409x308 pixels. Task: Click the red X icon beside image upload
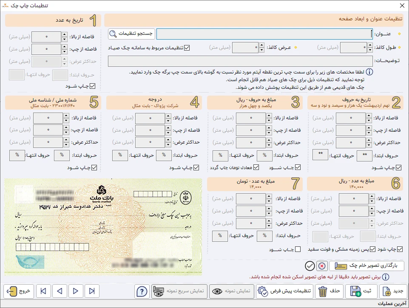click(x=321, y=266)
